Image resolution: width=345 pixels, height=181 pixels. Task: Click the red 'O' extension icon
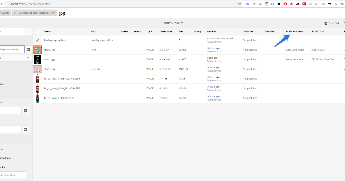click(285, 4)
